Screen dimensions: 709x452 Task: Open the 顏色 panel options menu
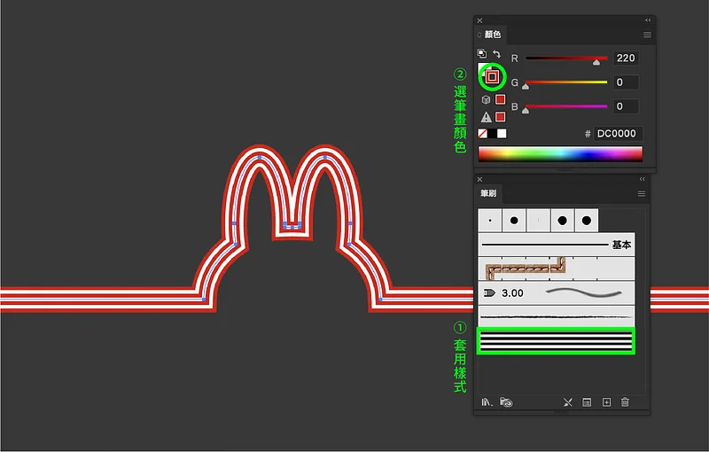coord(647,35)
